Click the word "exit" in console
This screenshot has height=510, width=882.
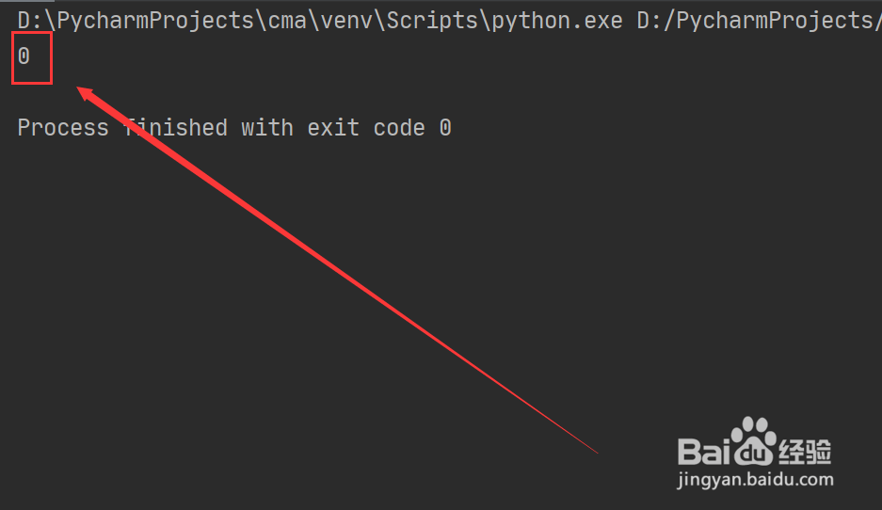pyautogui.click(x=333, y=128)
